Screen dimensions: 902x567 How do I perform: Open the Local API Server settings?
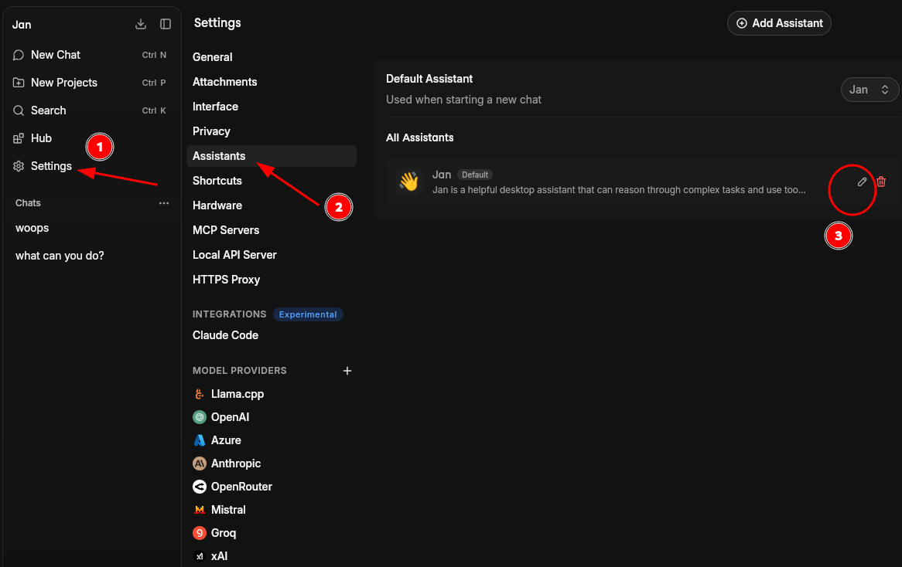click(234, 254)
